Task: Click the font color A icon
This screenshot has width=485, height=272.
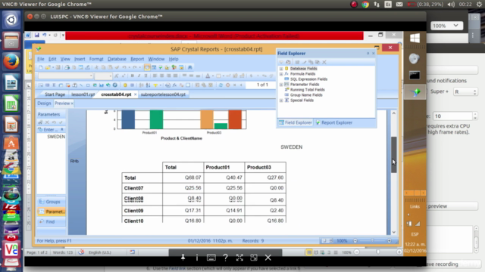Action: tap(208, 76)
